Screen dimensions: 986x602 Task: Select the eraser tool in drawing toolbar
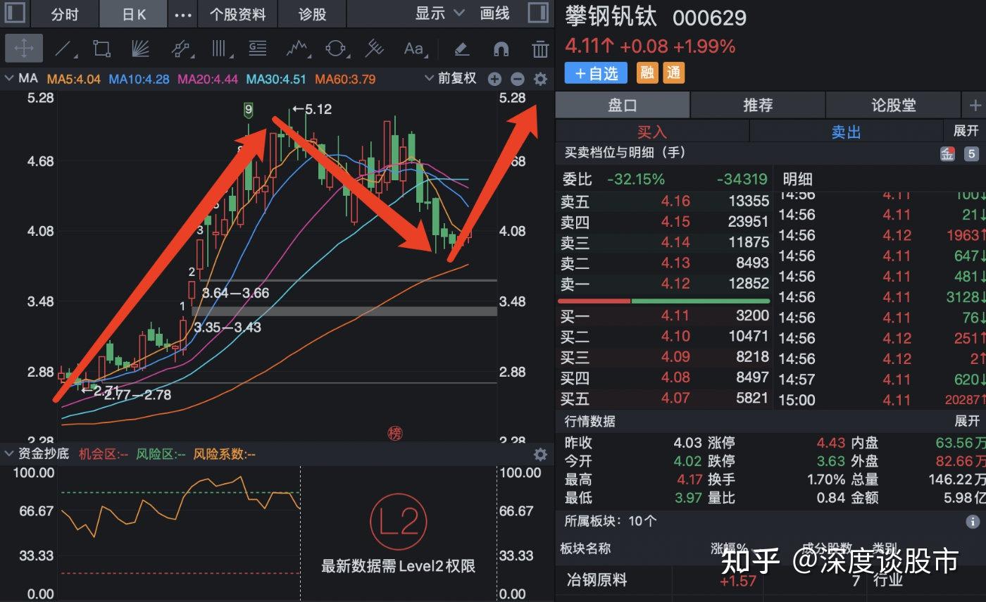461,49
